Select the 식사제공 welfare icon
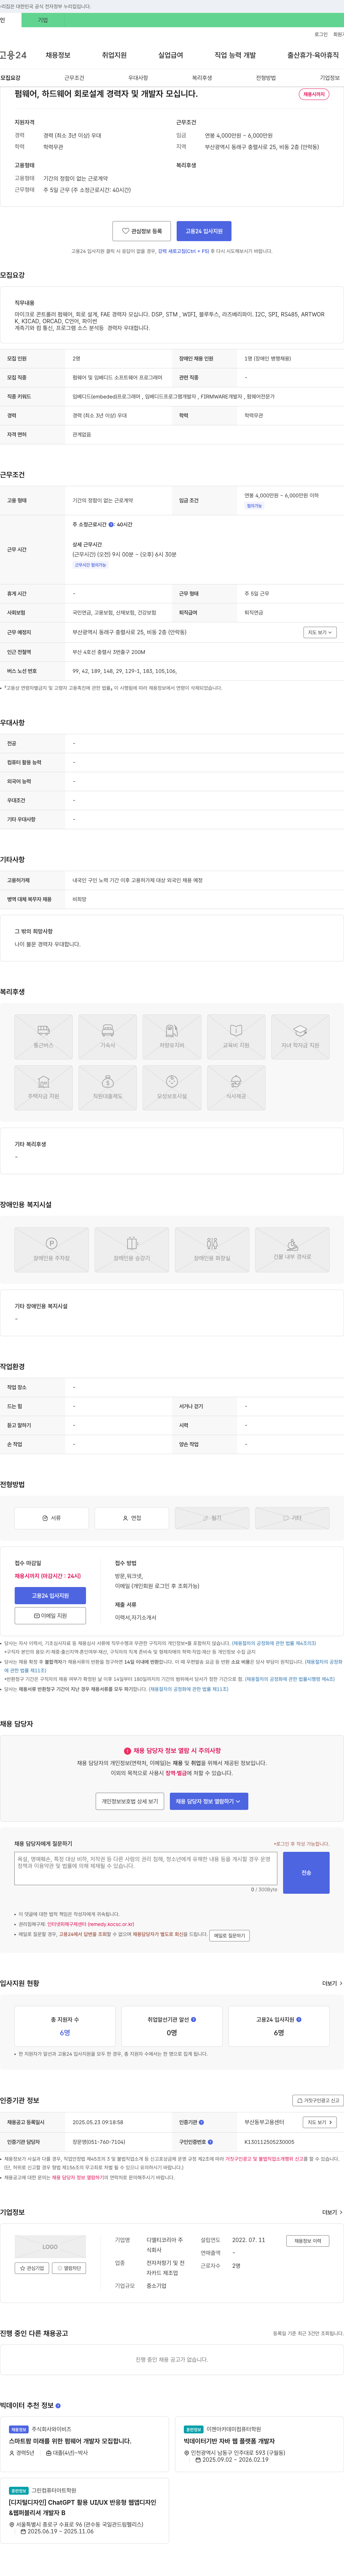This screenshot has height=2576, width=344. click(236, 1088)
